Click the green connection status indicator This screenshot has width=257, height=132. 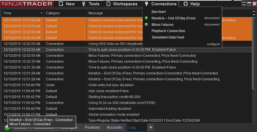click(7, 128)
